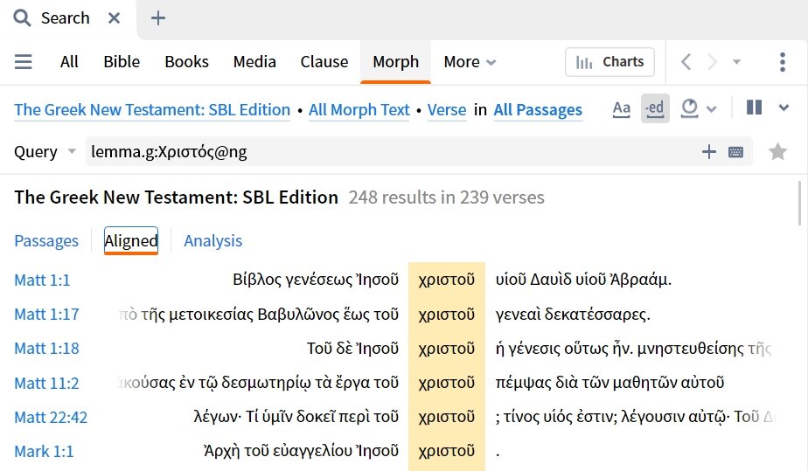Open the Query type dropdown

point(45,151)
